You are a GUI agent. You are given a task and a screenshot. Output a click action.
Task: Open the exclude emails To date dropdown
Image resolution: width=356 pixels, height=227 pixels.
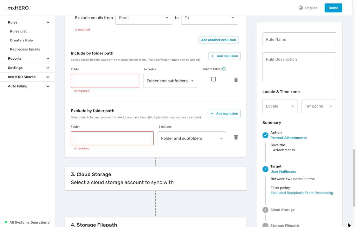(x=209, y=18)
